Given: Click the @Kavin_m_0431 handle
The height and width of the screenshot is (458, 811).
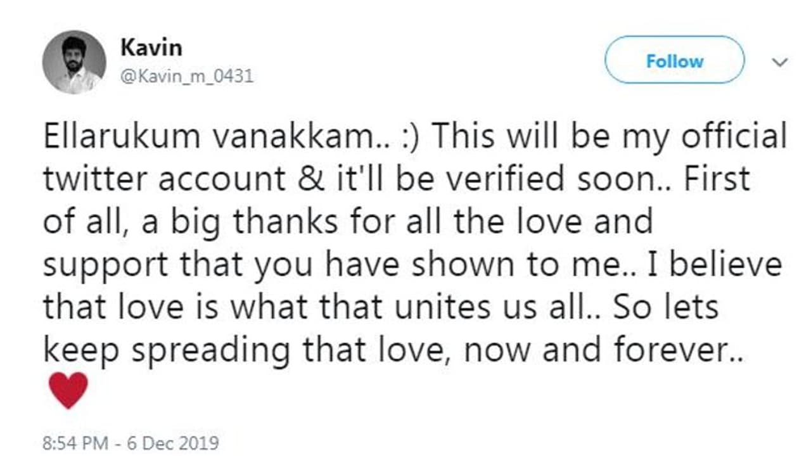Looking at the screenshot, I should 186,77.
